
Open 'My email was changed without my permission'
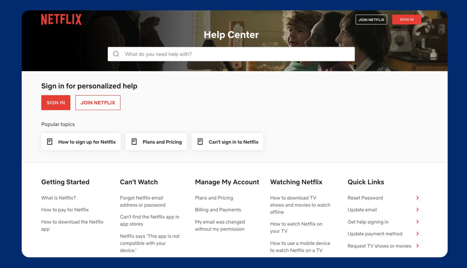[220, 225]
